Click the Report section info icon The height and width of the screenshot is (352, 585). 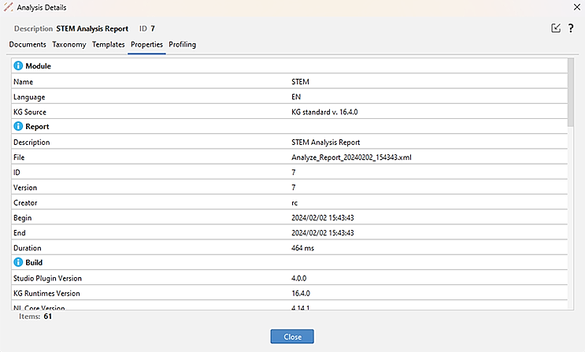coord(18,127)
